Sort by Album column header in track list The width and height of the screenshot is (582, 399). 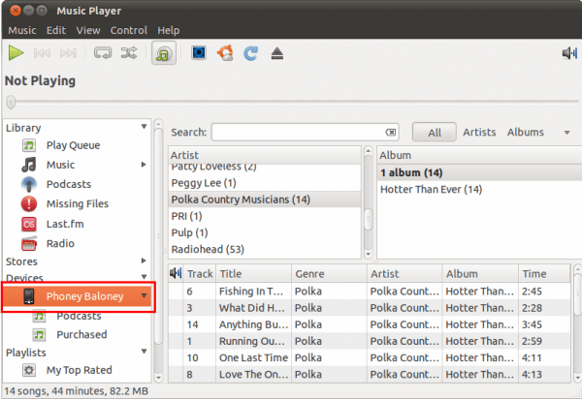480,274
